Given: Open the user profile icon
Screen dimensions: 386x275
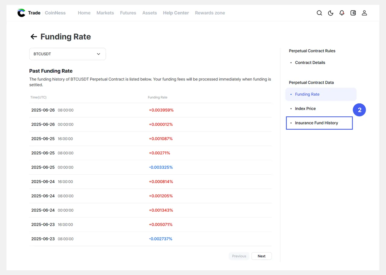Looking at the screenshot, I should tap(364, 13).
